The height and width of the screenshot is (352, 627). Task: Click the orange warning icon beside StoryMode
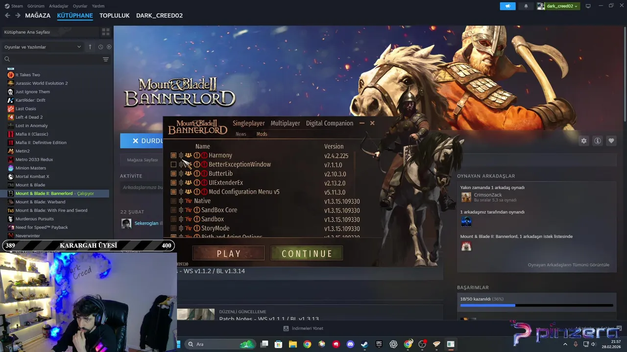(197, 228)
